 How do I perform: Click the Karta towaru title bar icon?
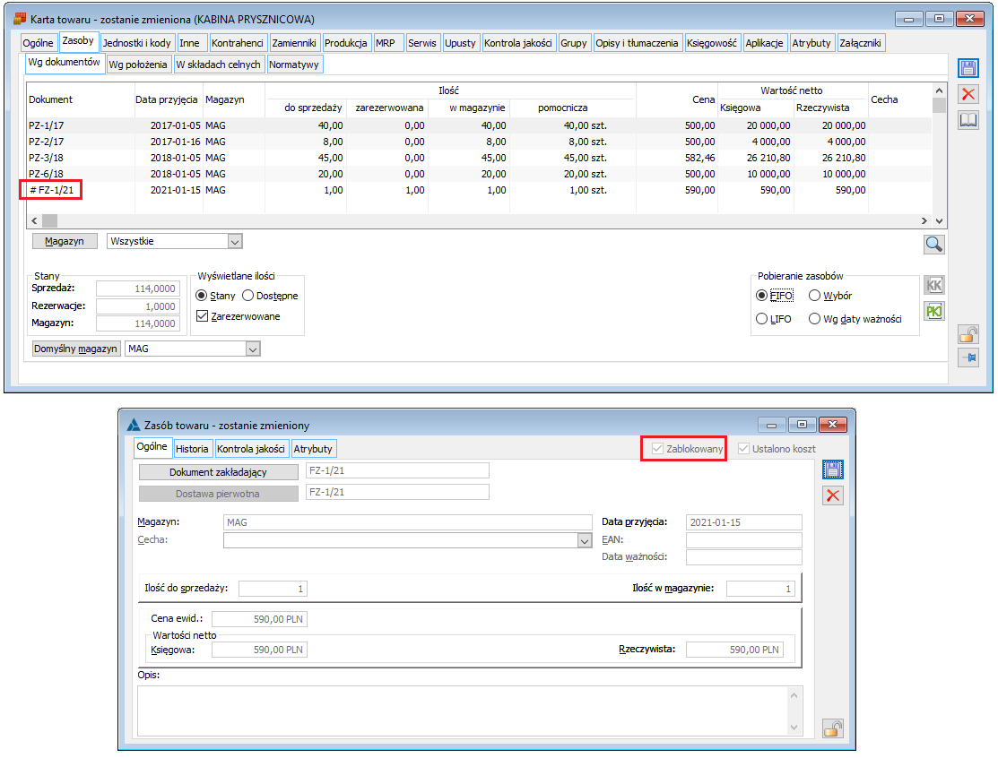tap(20, 19)
